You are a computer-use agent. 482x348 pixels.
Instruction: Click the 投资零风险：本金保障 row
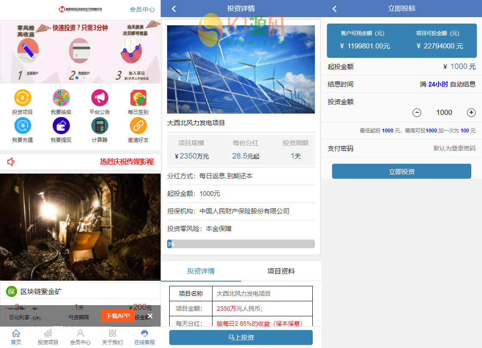click(x=241, y=229)
